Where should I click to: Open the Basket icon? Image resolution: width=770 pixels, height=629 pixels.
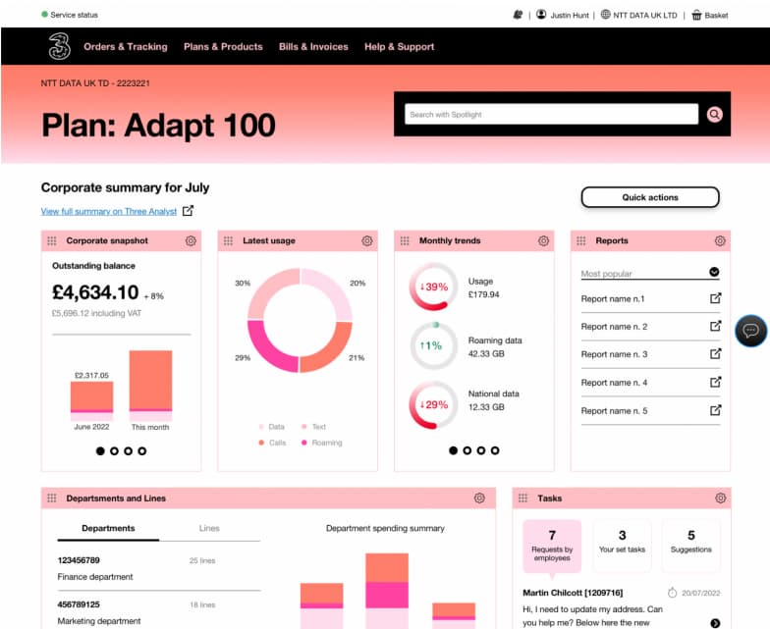696,16
